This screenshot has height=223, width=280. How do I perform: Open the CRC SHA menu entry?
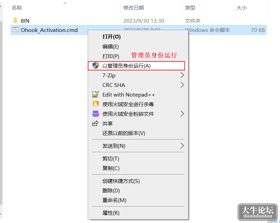138,85
